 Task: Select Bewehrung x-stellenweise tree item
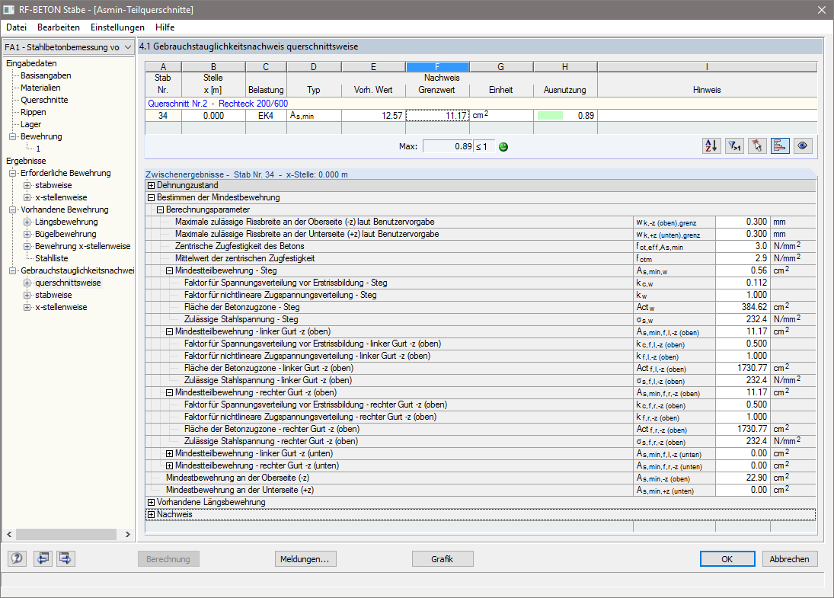click(x=82, y=246)
